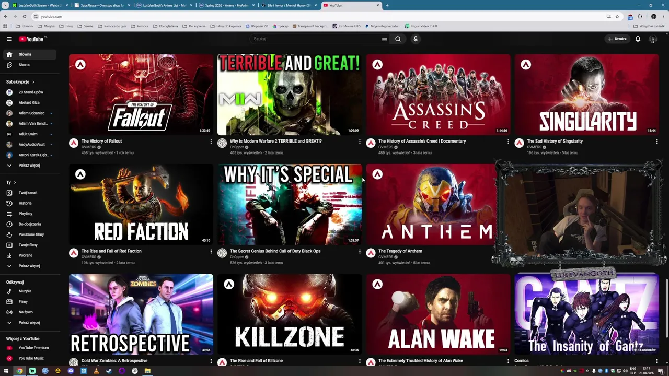Expand the Subskrypcje section arrow
669x376 pixels.
[33, 82]
